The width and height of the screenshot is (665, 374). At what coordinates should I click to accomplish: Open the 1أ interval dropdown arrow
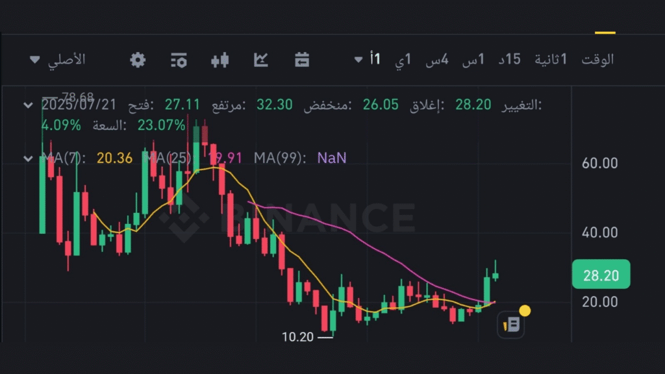tap(358, 60)
